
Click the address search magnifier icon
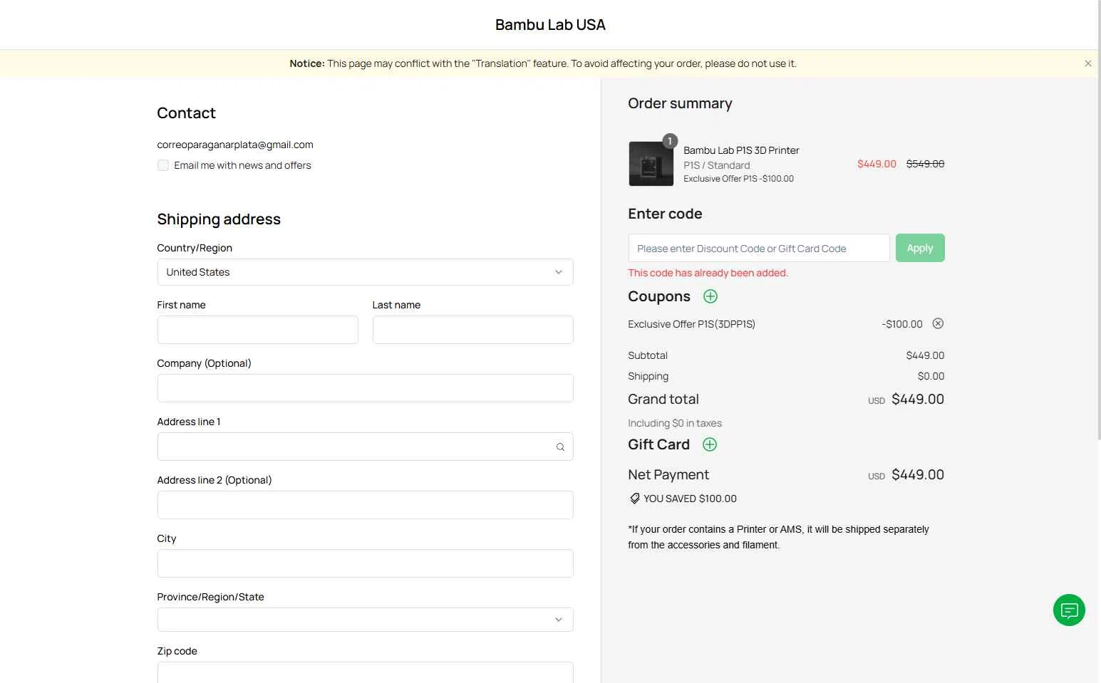pyautogui.click(x=560, y=447)
